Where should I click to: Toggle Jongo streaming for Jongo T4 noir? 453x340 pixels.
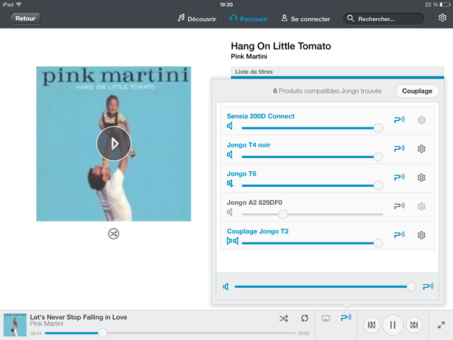tap(399, 148)
